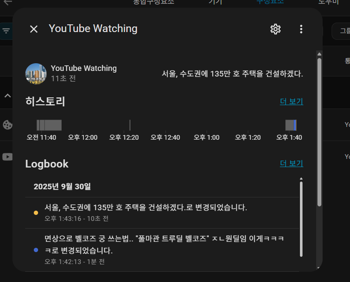This screenshot has width=350, height=282.
Task: Click the 오후 1:20 axis label
Action: click(x=248, y=137)
